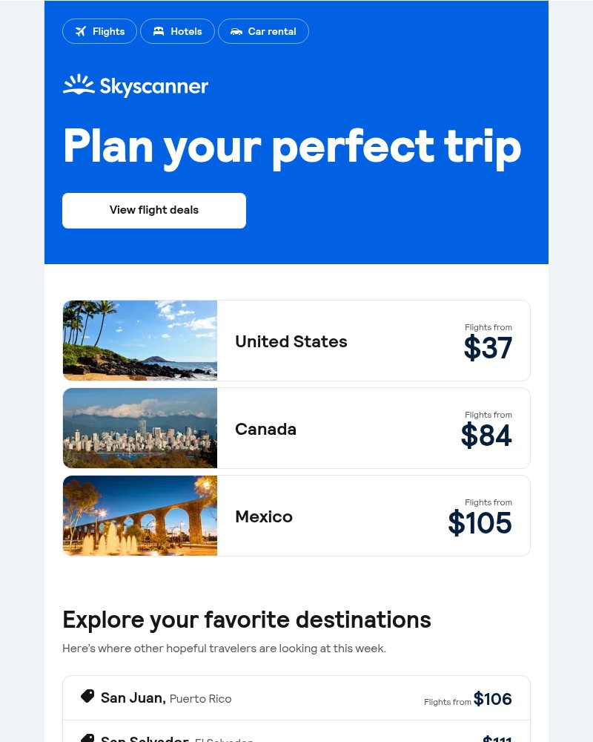The width and height of the screenshot is (593, 742).
Task: Click the $84 Canada flight price
Action: point(486,436)
